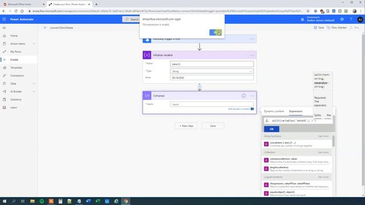See more Logical functions
This screenshot has height=205, width=365.
[323, 177]
